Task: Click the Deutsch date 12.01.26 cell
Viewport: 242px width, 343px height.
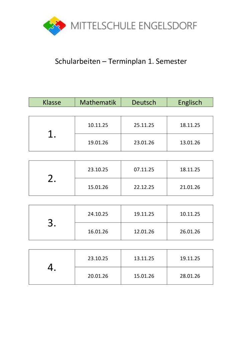Action: (x=144, y=231)
